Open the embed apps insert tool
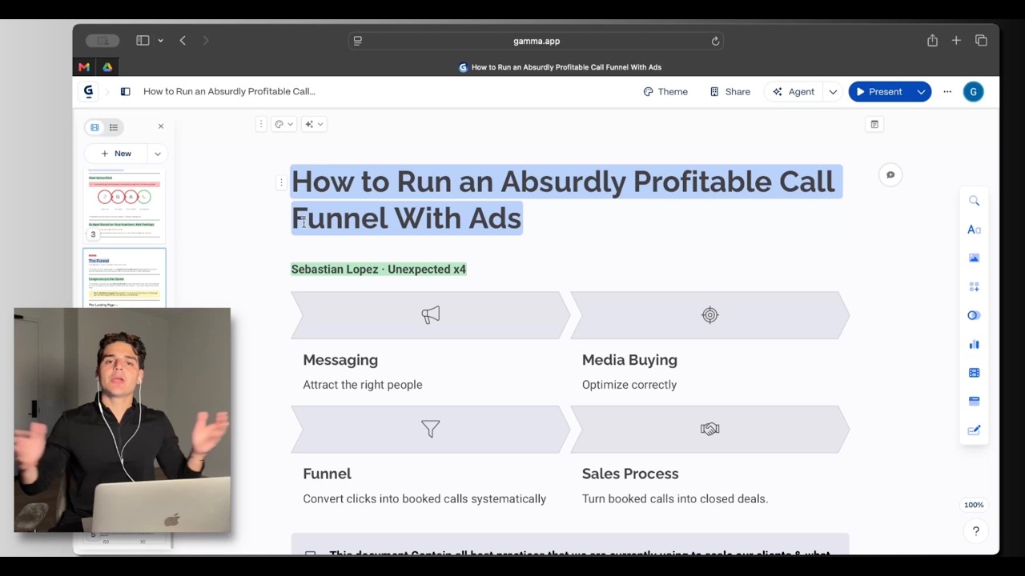The image size is (1025, 576). pos(974,401)
